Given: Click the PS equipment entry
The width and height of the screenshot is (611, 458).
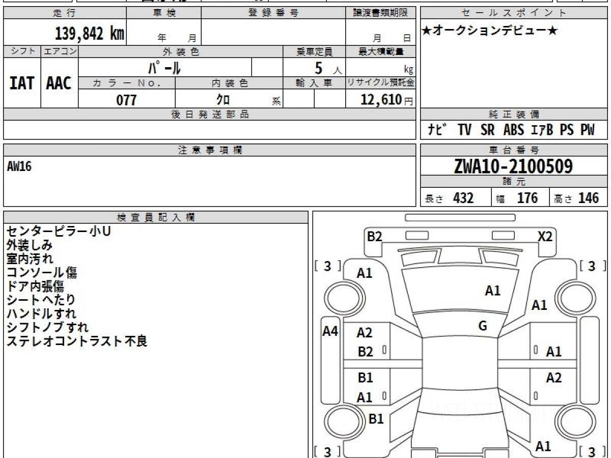Looking at the screenshot, I should (x=567, y=130).
